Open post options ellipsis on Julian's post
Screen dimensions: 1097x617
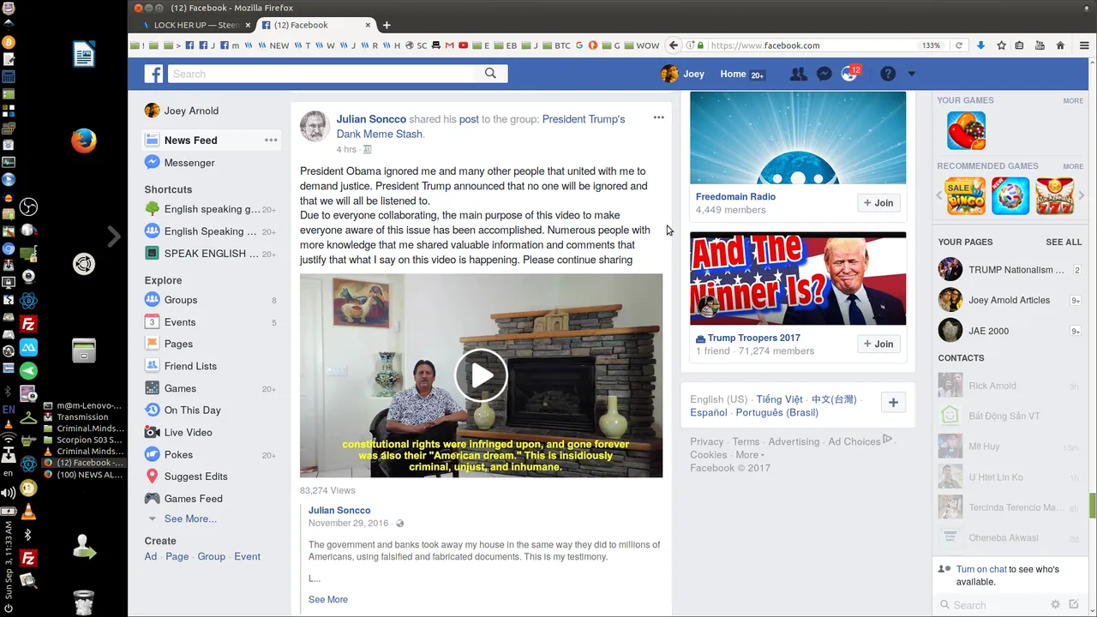[658, 117]
